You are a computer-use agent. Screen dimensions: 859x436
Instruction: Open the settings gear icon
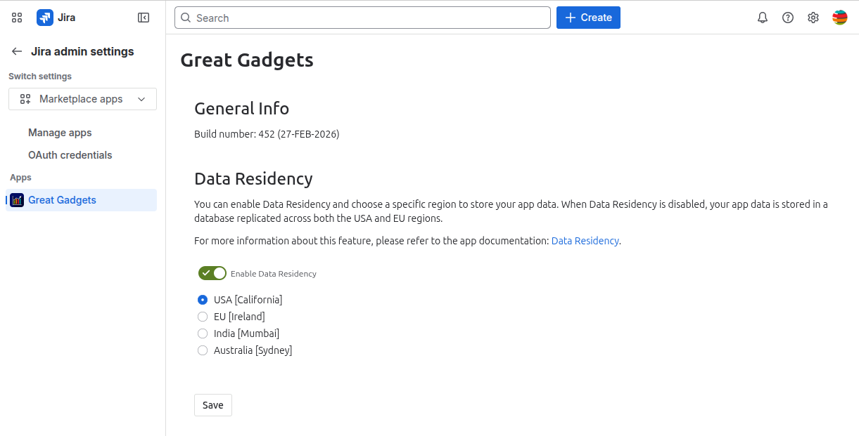pyautogui.click(x=813, y=18)
